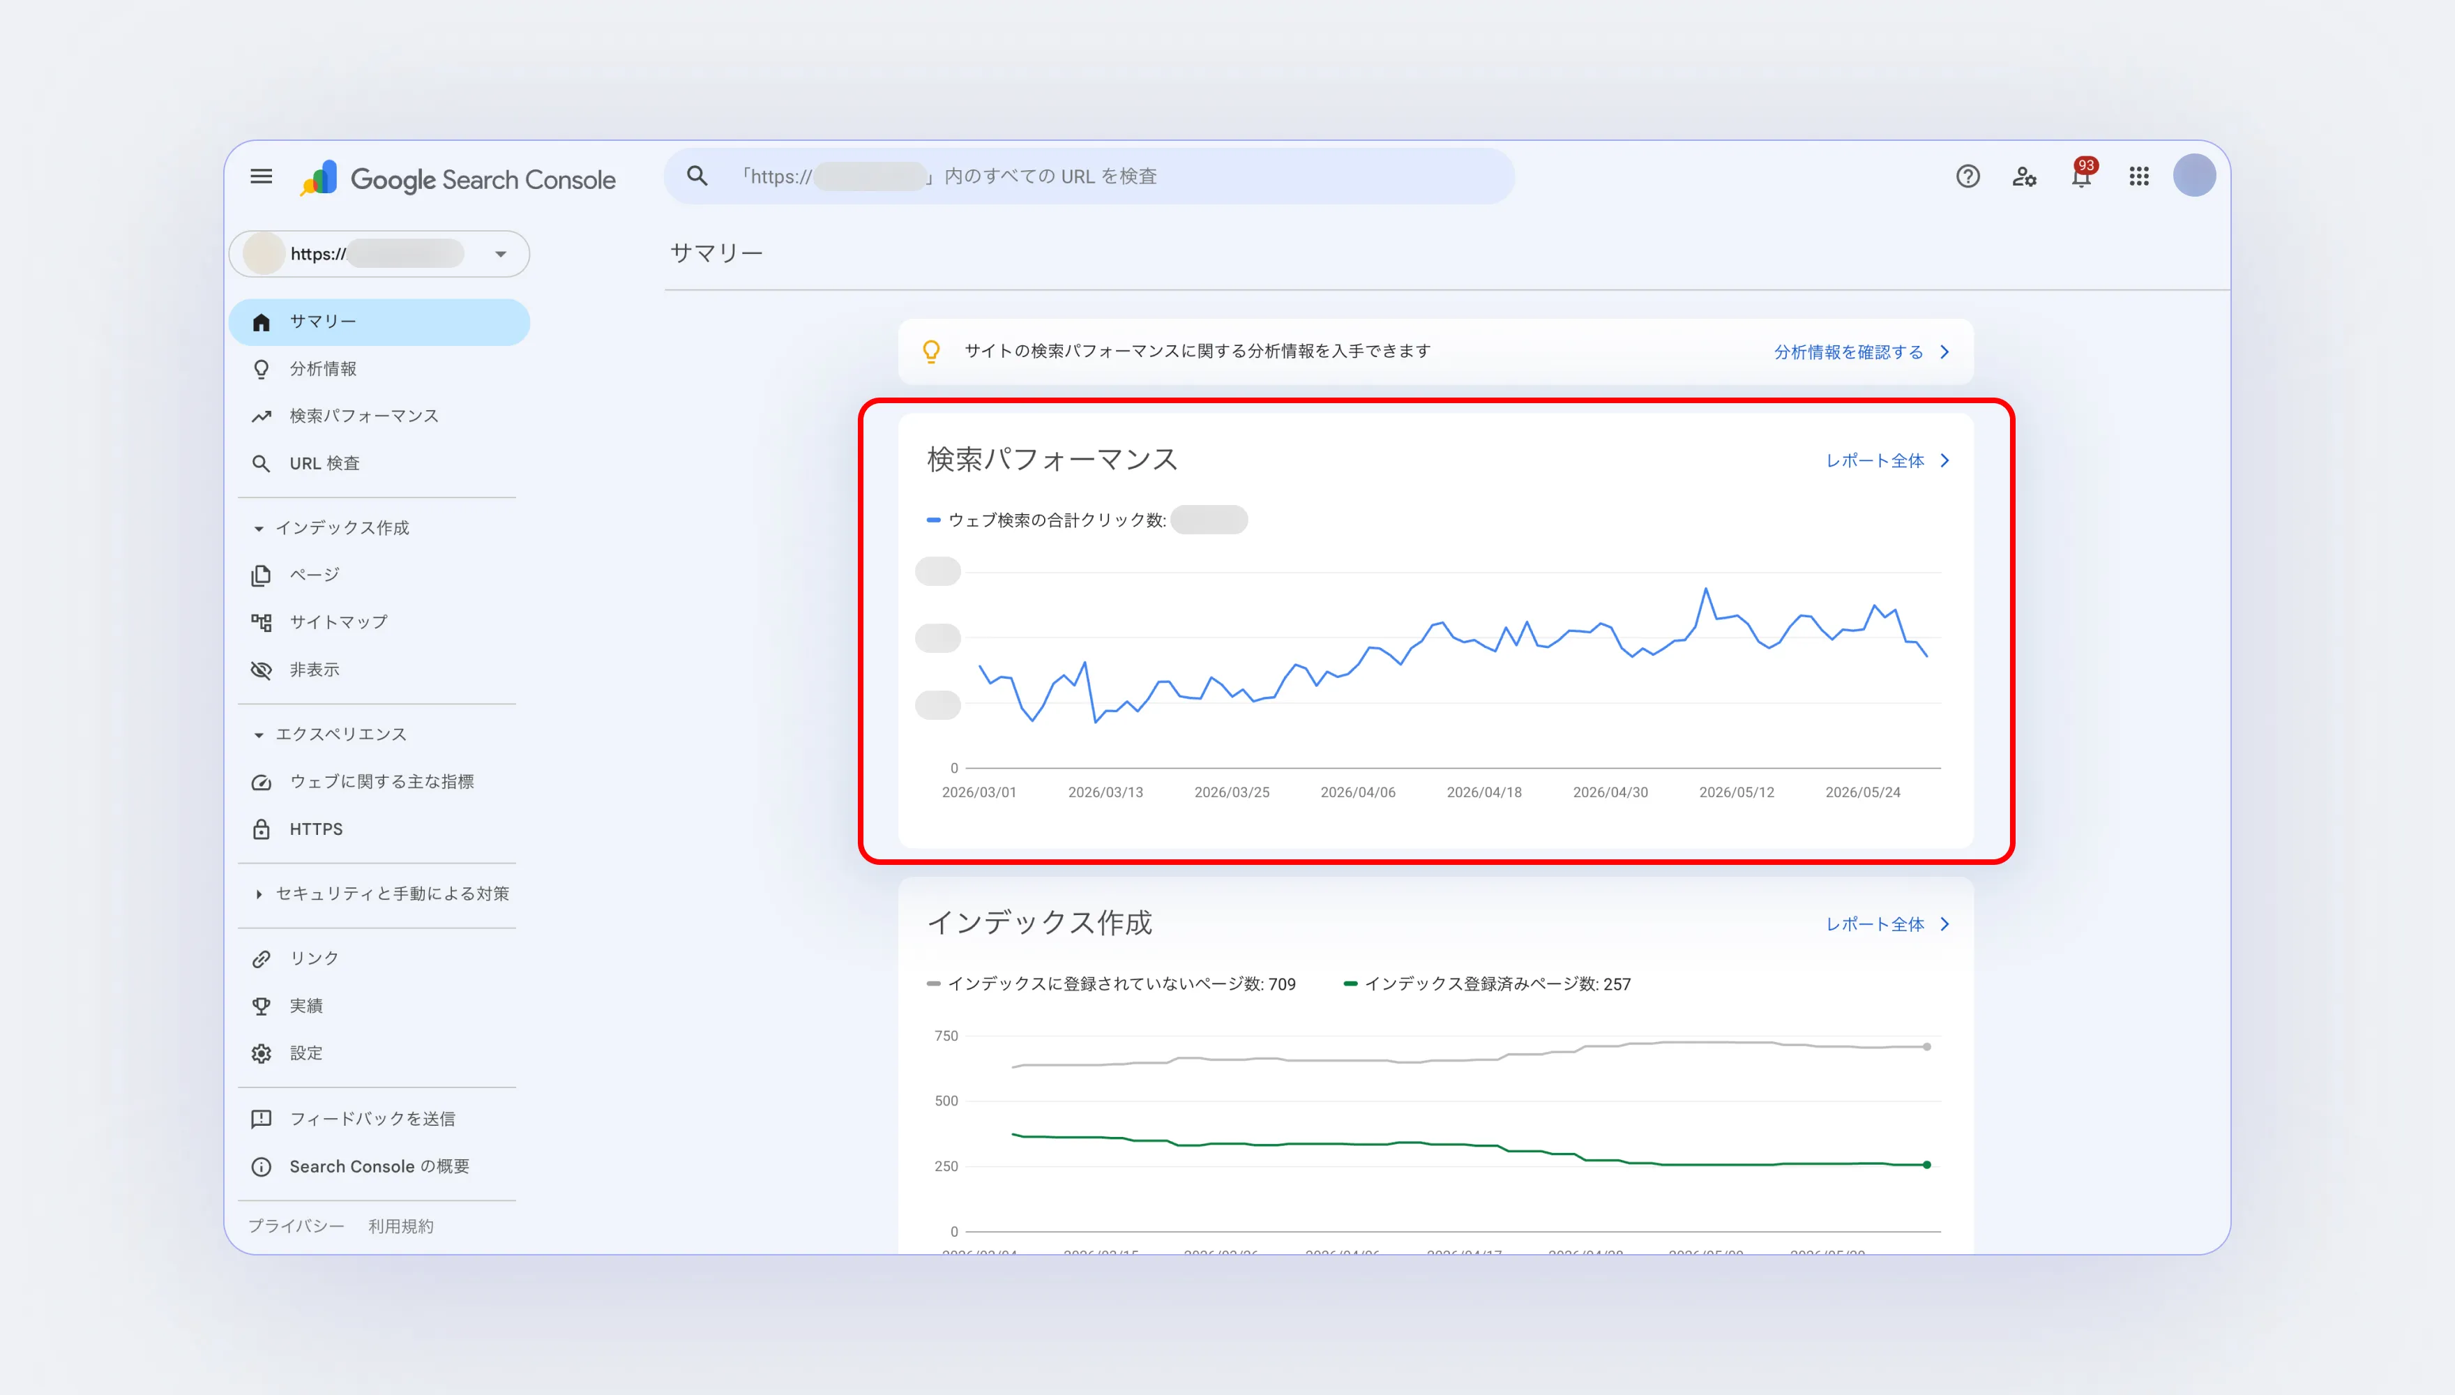Open 実績 in the sidebar
The height and width of the screenshot is (1395, 2455).
point(379,1006)
